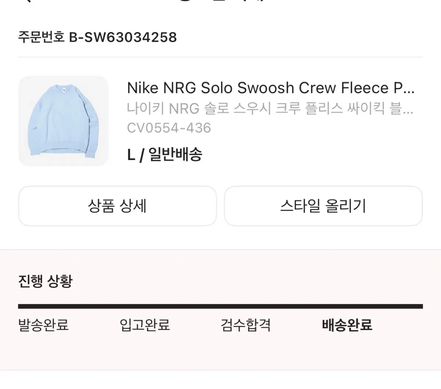Select the order number B-SW63034258
Image resolution: width=441 pixels, height=389 pixels.
[97, 37]
